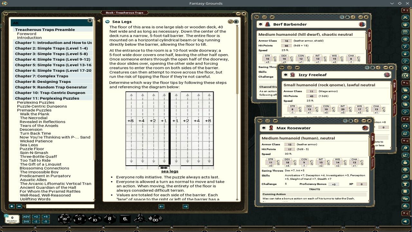The image size is (412, 232).
Task: Click the speech bubble icon on Izzy Freeleaf's window
Action: pyautogui.click(x=297, y=68)
